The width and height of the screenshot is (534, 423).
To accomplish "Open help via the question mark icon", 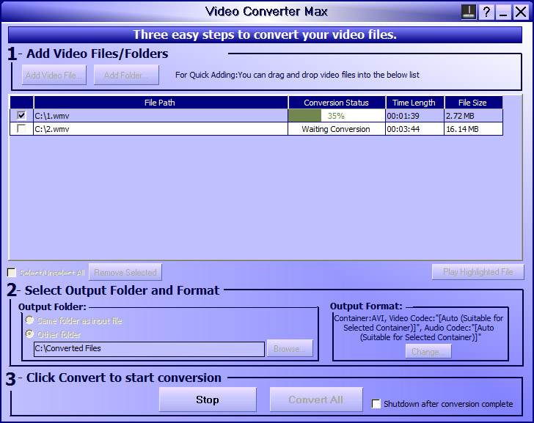I will (x=486, y=12).
